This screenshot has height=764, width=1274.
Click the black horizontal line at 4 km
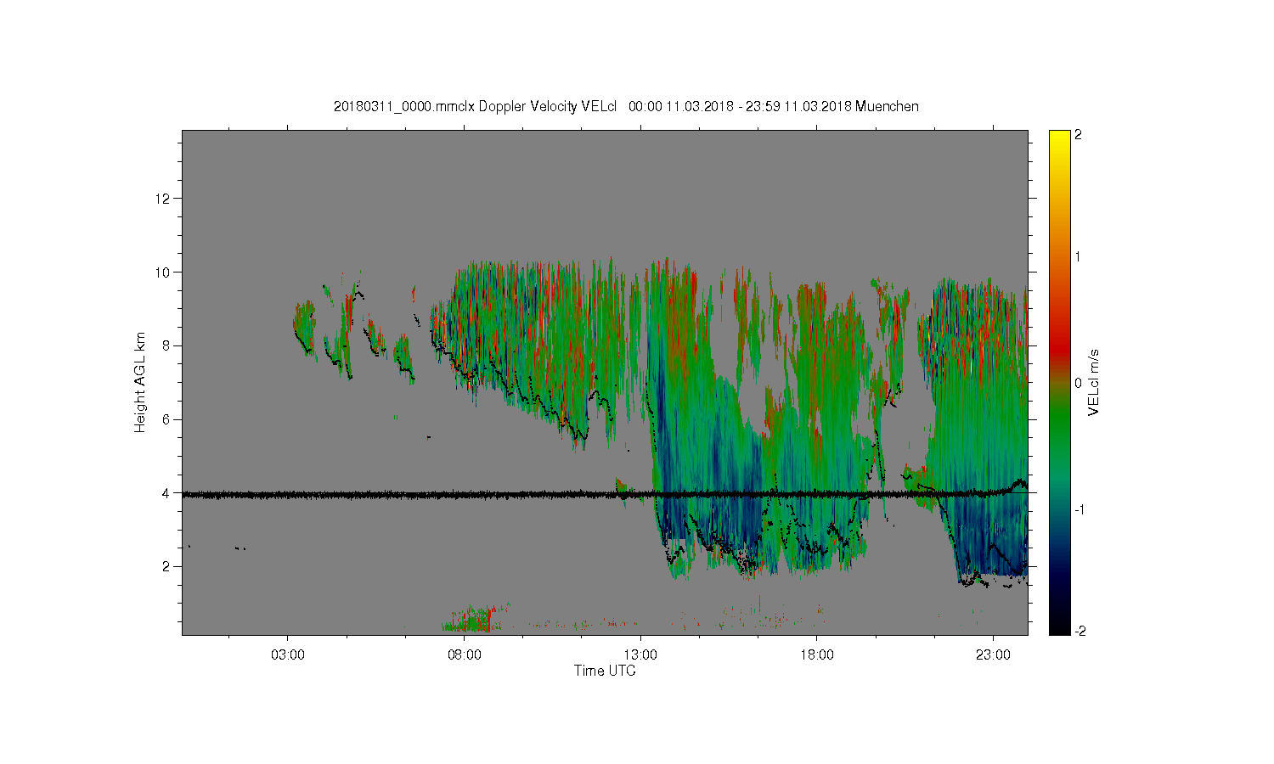605,494
